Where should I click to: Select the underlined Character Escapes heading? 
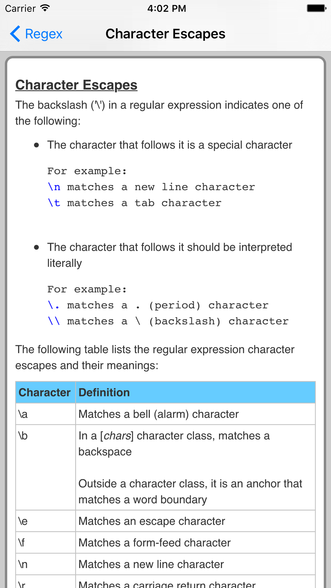coord(76,85)
